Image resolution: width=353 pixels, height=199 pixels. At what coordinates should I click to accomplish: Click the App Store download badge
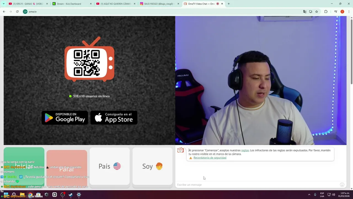click(114, 117)
